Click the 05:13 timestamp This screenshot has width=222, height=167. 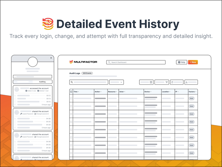pos(49,99)
